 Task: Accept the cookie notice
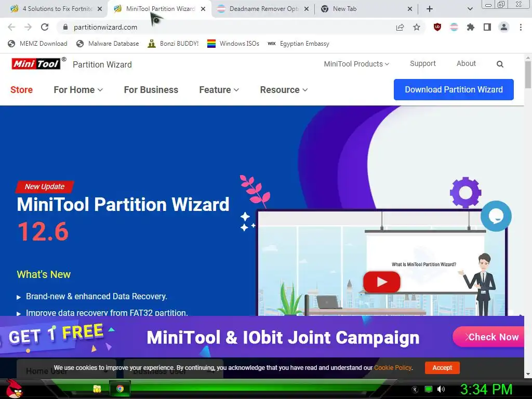(x=442, y=367)
